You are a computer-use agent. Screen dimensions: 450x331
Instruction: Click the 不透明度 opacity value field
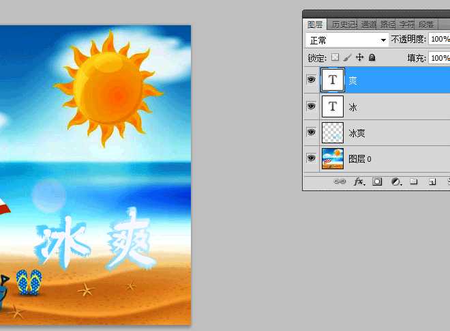click(x=439, y=40)
